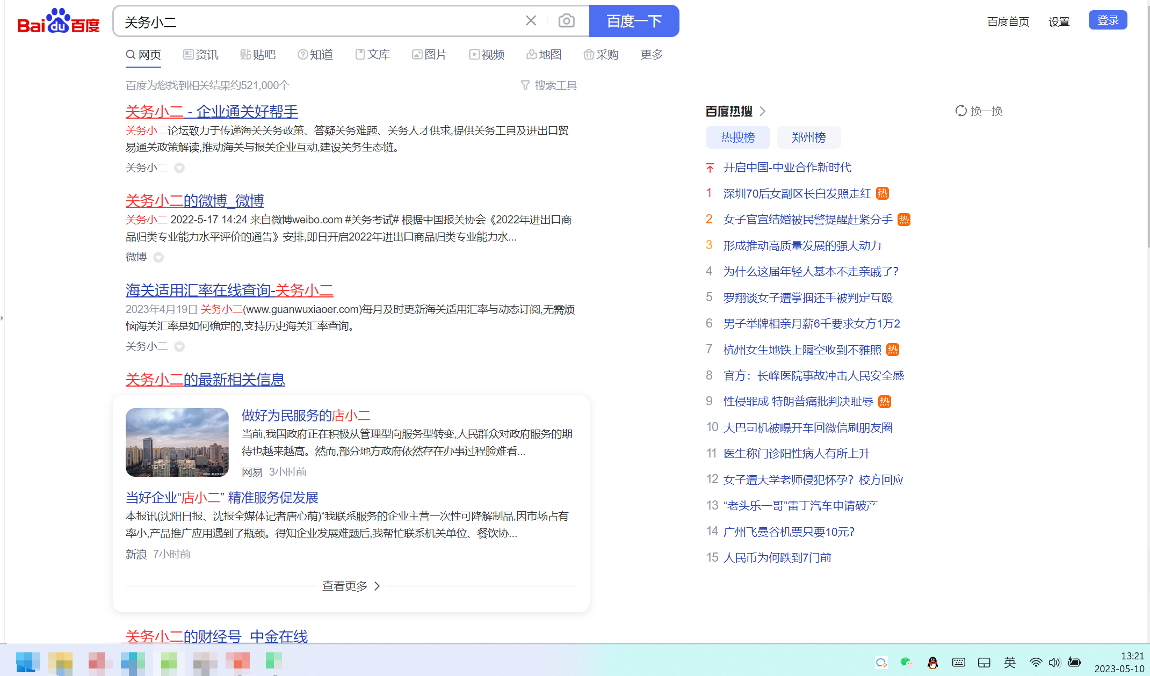Open result 关务小二的微博_微博
Viewport: 1150px width, 676px height.
click(x=194, y=200)
